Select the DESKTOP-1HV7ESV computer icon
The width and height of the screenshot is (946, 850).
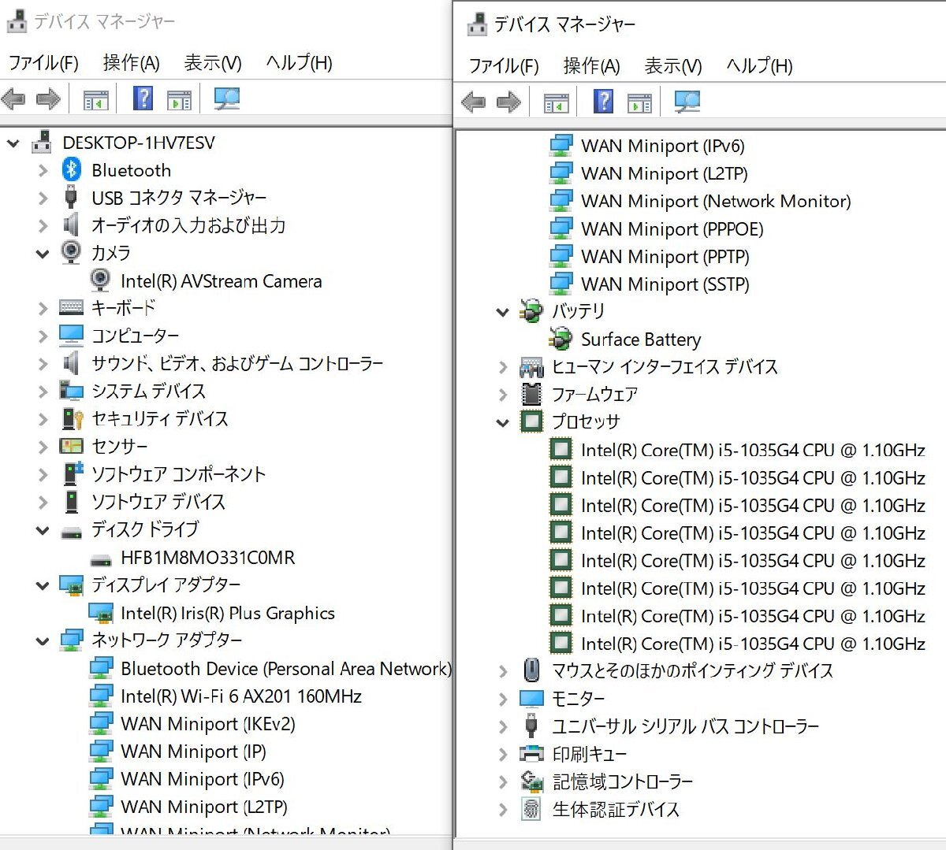(x=42, y=142)
